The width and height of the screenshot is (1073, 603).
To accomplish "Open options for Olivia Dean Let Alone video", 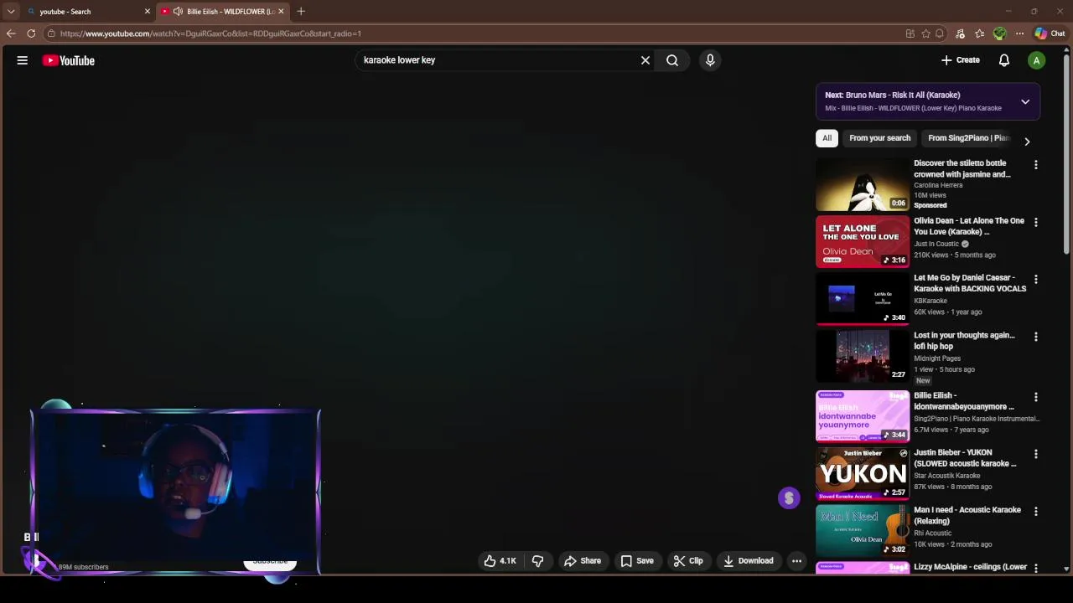I will [x=1036, y=222].
